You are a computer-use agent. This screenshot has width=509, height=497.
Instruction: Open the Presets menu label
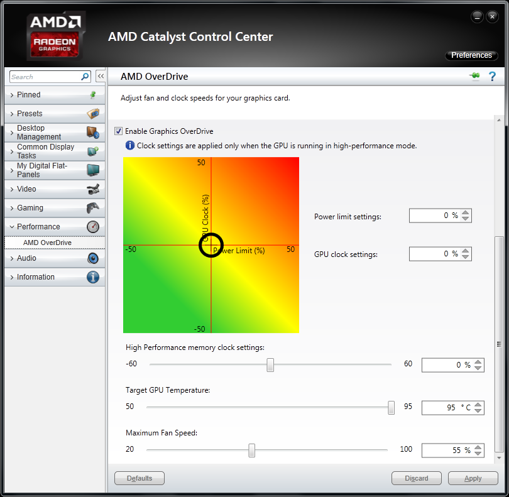(30, 114)
